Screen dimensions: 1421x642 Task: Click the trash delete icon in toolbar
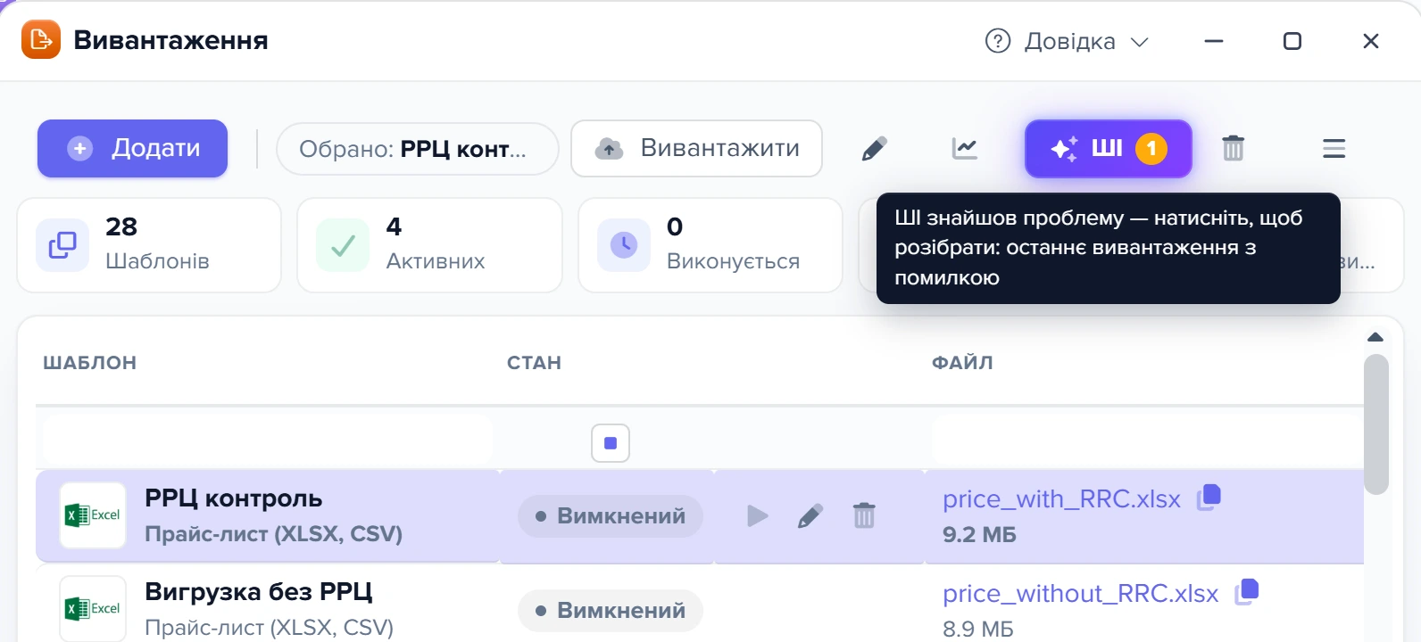tap(1233, 148)
